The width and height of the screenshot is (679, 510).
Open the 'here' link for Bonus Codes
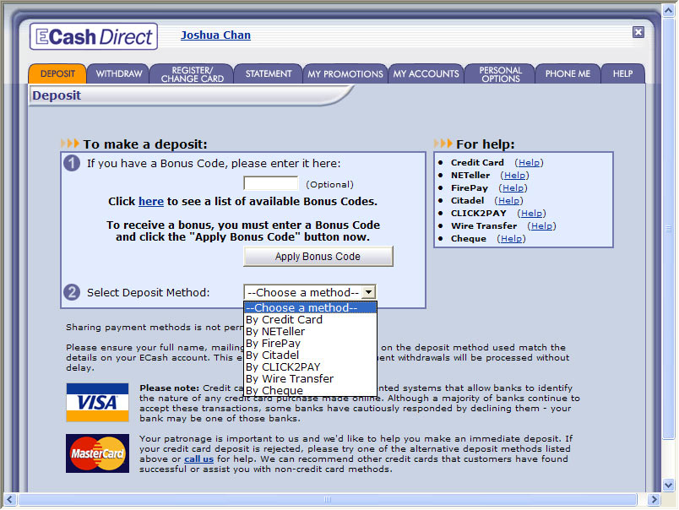coord(151,202)
